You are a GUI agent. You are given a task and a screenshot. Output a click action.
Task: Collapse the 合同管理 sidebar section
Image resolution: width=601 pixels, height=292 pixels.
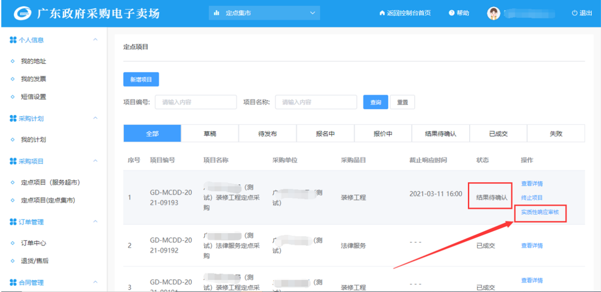pos(95,282)
